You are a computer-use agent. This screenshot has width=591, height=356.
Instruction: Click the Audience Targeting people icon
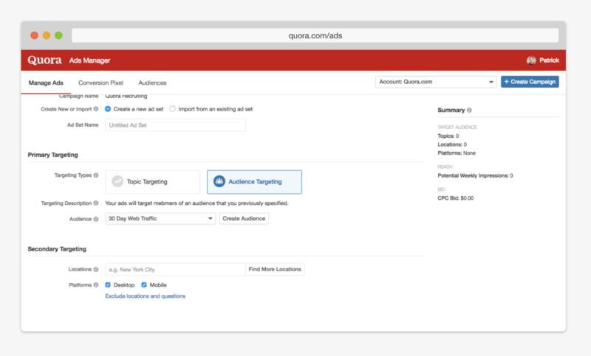(x=219, y=181)
